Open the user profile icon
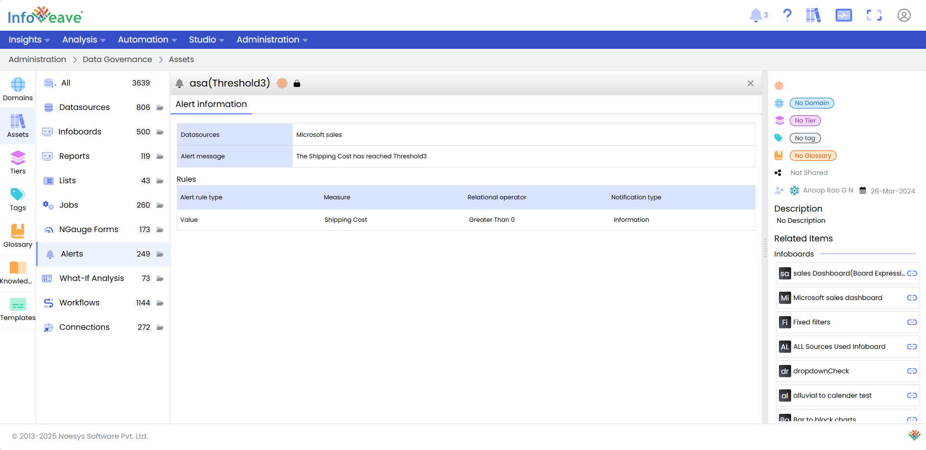This screenshot has width=926, height=450. pos(904,16)
